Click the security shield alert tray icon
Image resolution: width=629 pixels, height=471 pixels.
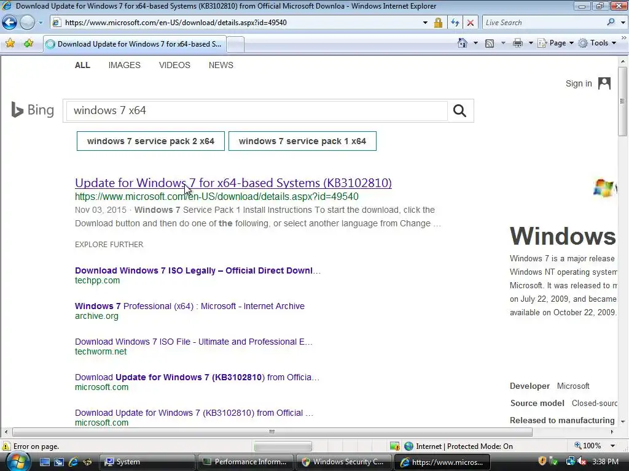(542, 462)
